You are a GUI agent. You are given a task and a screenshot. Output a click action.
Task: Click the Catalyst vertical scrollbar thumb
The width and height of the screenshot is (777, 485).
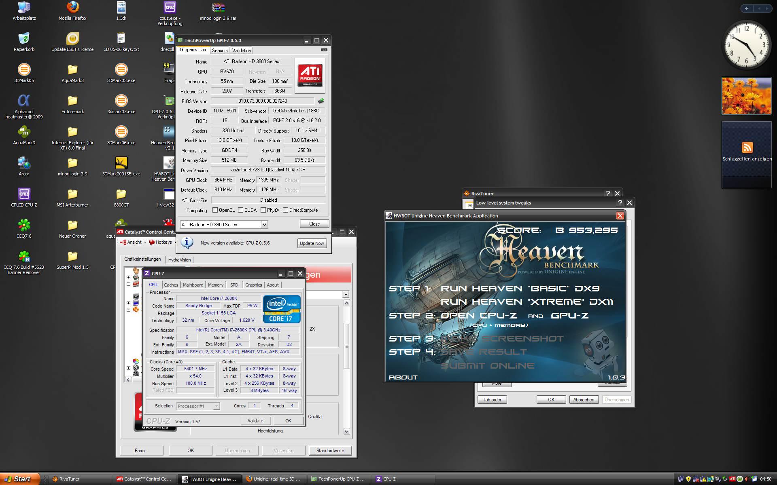346,346
